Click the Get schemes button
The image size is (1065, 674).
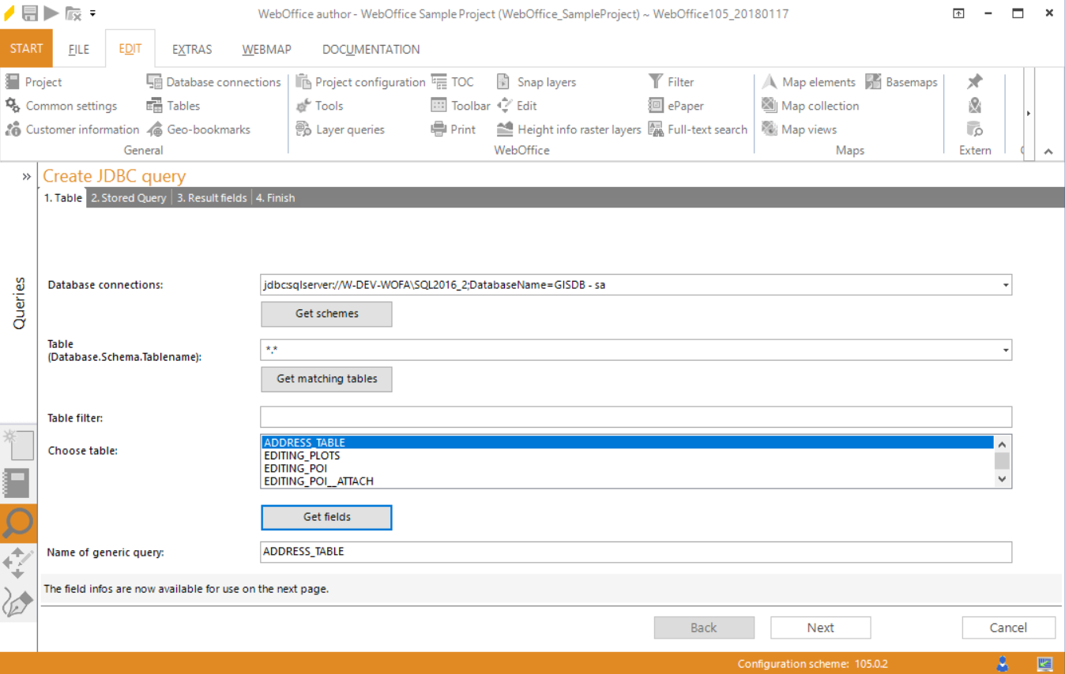[x=326, y=314]
